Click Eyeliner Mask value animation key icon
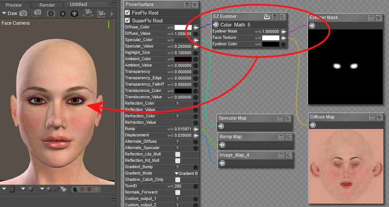 pos(258,32)
